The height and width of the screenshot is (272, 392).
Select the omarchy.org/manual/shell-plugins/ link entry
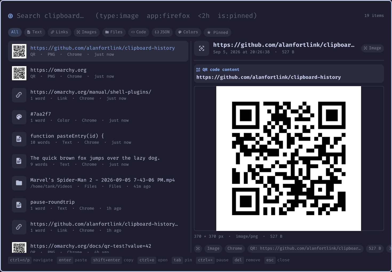click(x=98, y=95)
